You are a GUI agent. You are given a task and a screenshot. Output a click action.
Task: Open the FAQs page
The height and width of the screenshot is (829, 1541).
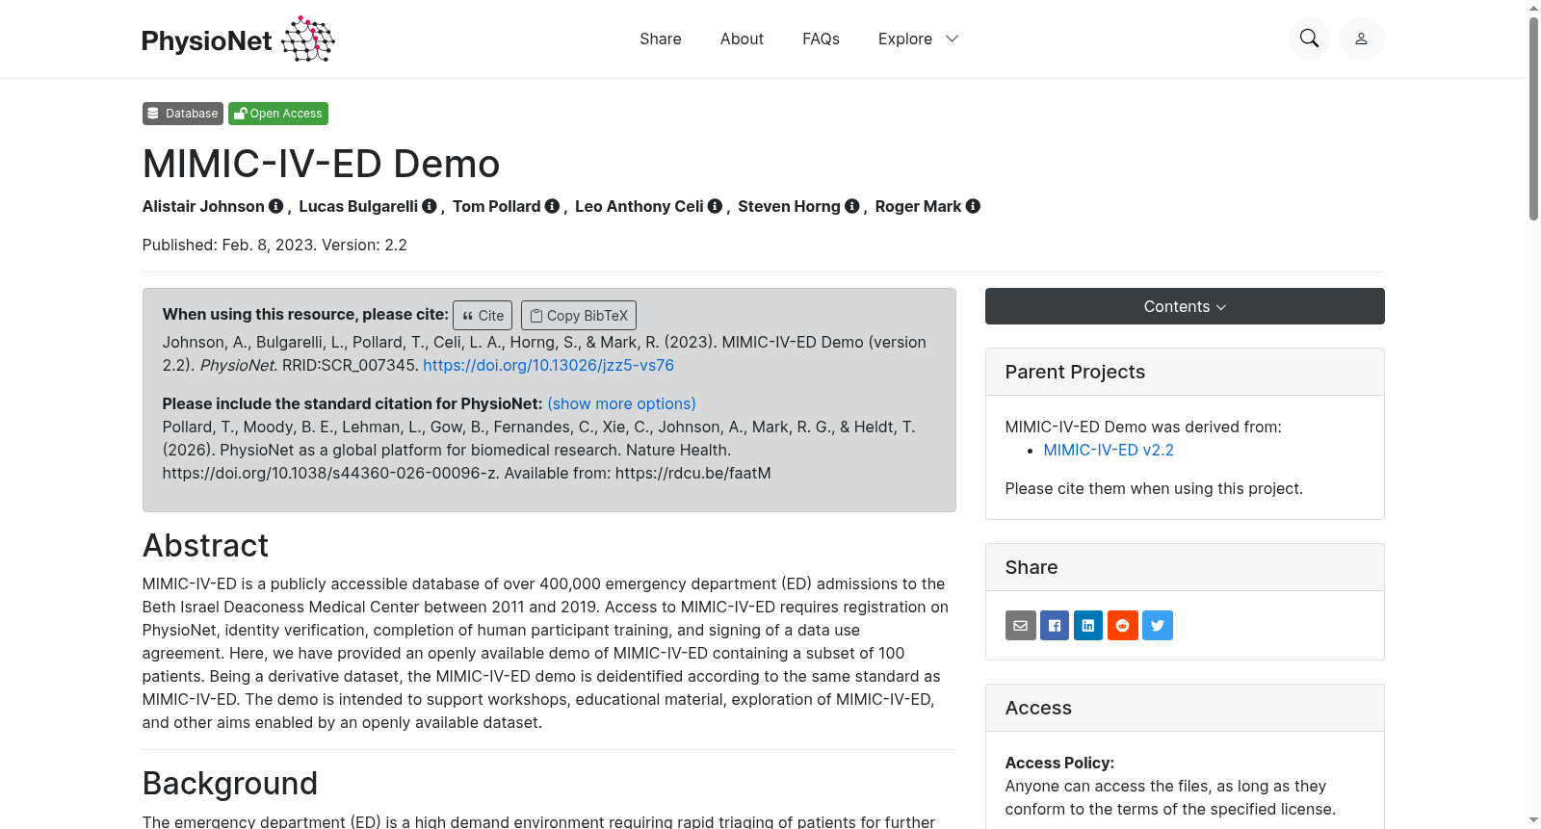[x=821, y=39]
